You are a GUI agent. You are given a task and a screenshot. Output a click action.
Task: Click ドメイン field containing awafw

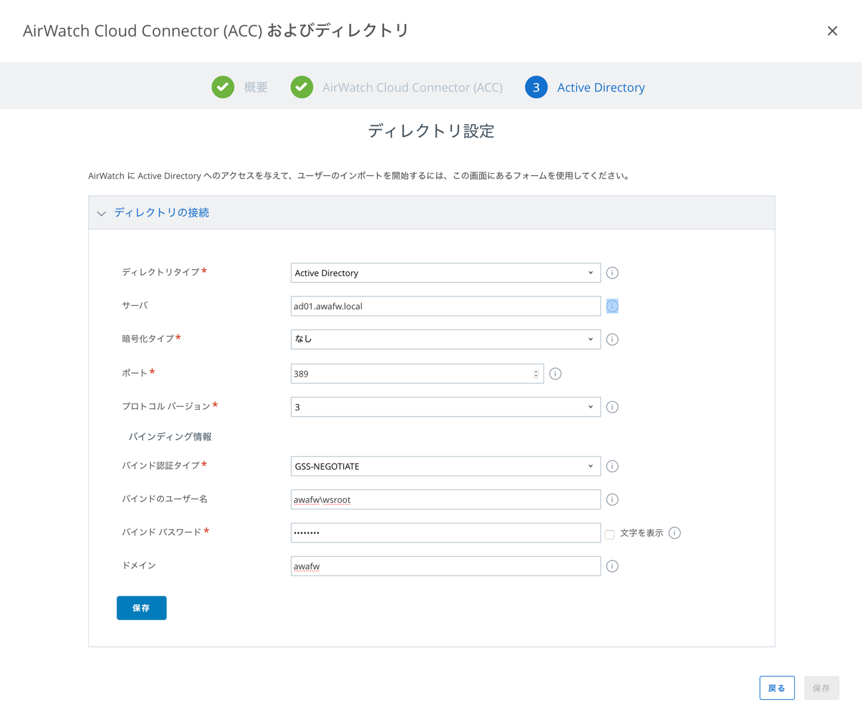(x=446, y=566)
